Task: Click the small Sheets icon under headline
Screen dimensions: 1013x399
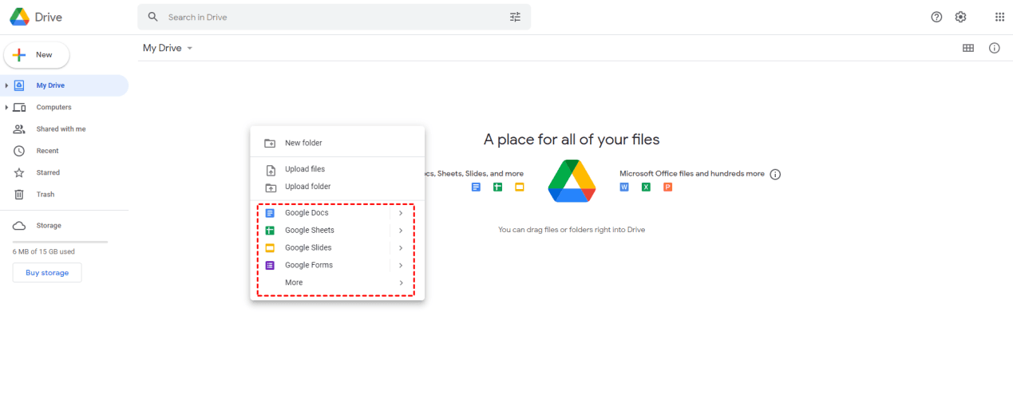Action: [x=497, y=188]
